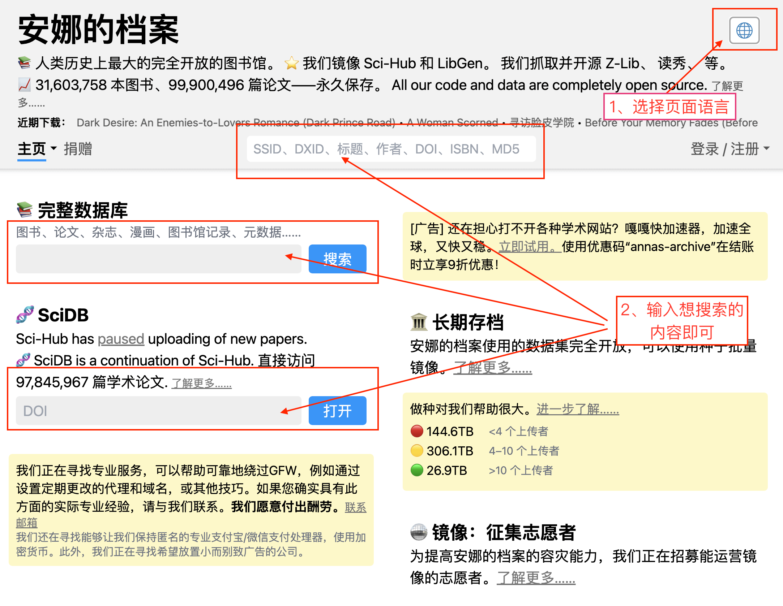
Task: Click the globe language selector icon
Action: 744,30
